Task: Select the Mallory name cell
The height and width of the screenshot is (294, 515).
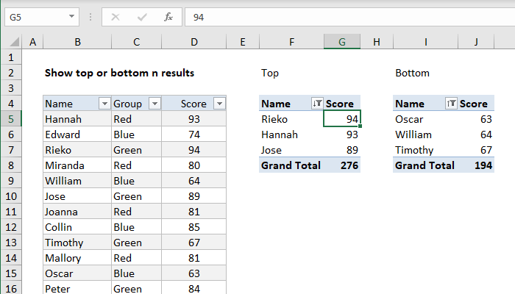Action: (77, 258)
